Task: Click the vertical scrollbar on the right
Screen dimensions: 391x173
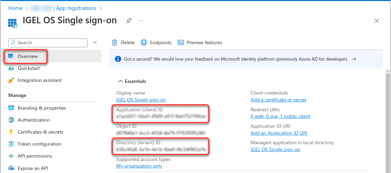Action: coord(388,120)
